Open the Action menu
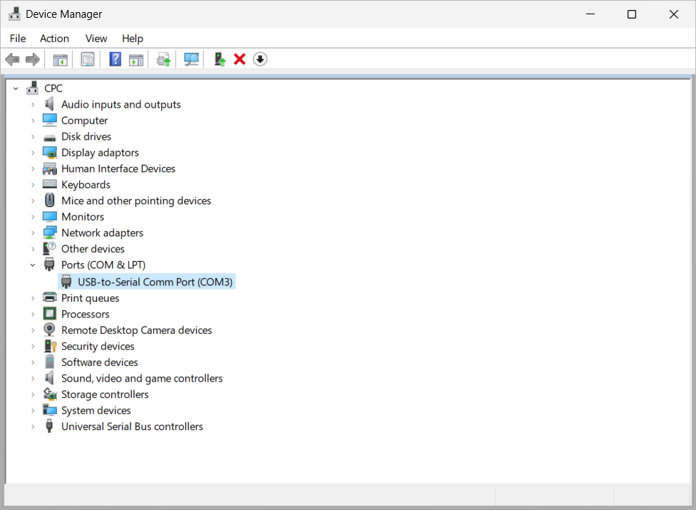The image size is (696, 510). [54, 39]
